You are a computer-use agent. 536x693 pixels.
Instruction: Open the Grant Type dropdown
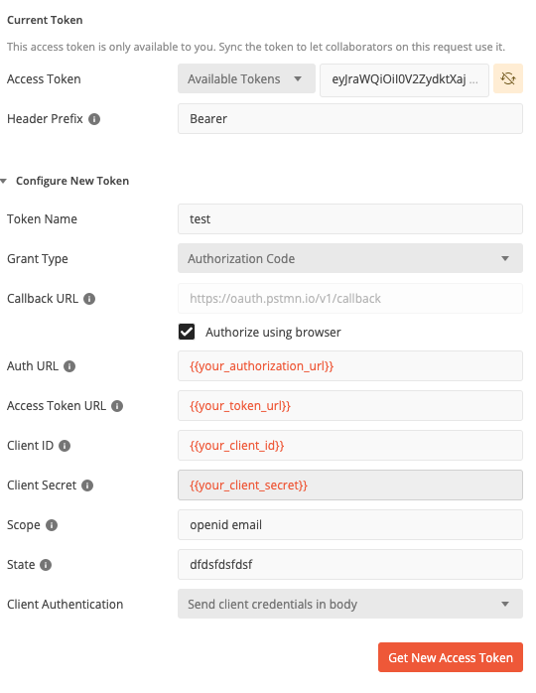pos(350,258)
